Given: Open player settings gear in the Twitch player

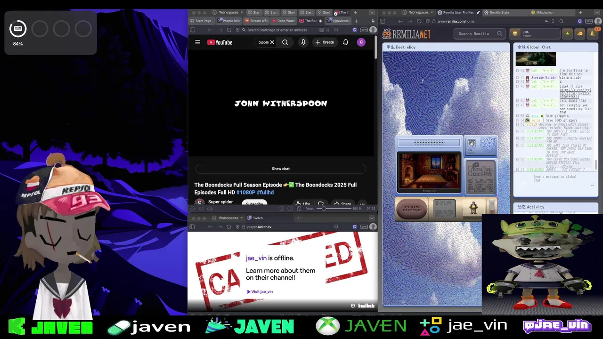Looking at the screenshot, I should [x=353, y=306].
